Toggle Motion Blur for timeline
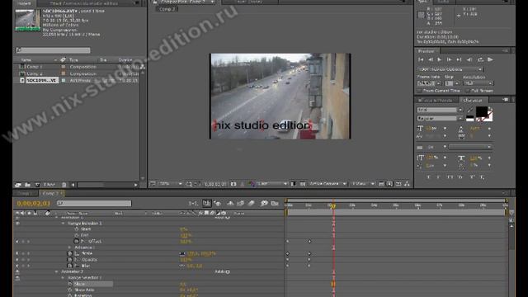This screenshot has height=297, width=528. (x=252, y=203)
